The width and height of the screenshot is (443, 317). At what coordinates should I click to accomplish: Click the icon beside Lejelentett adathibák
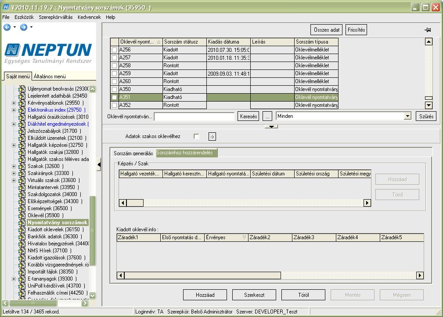coord(22,96)
